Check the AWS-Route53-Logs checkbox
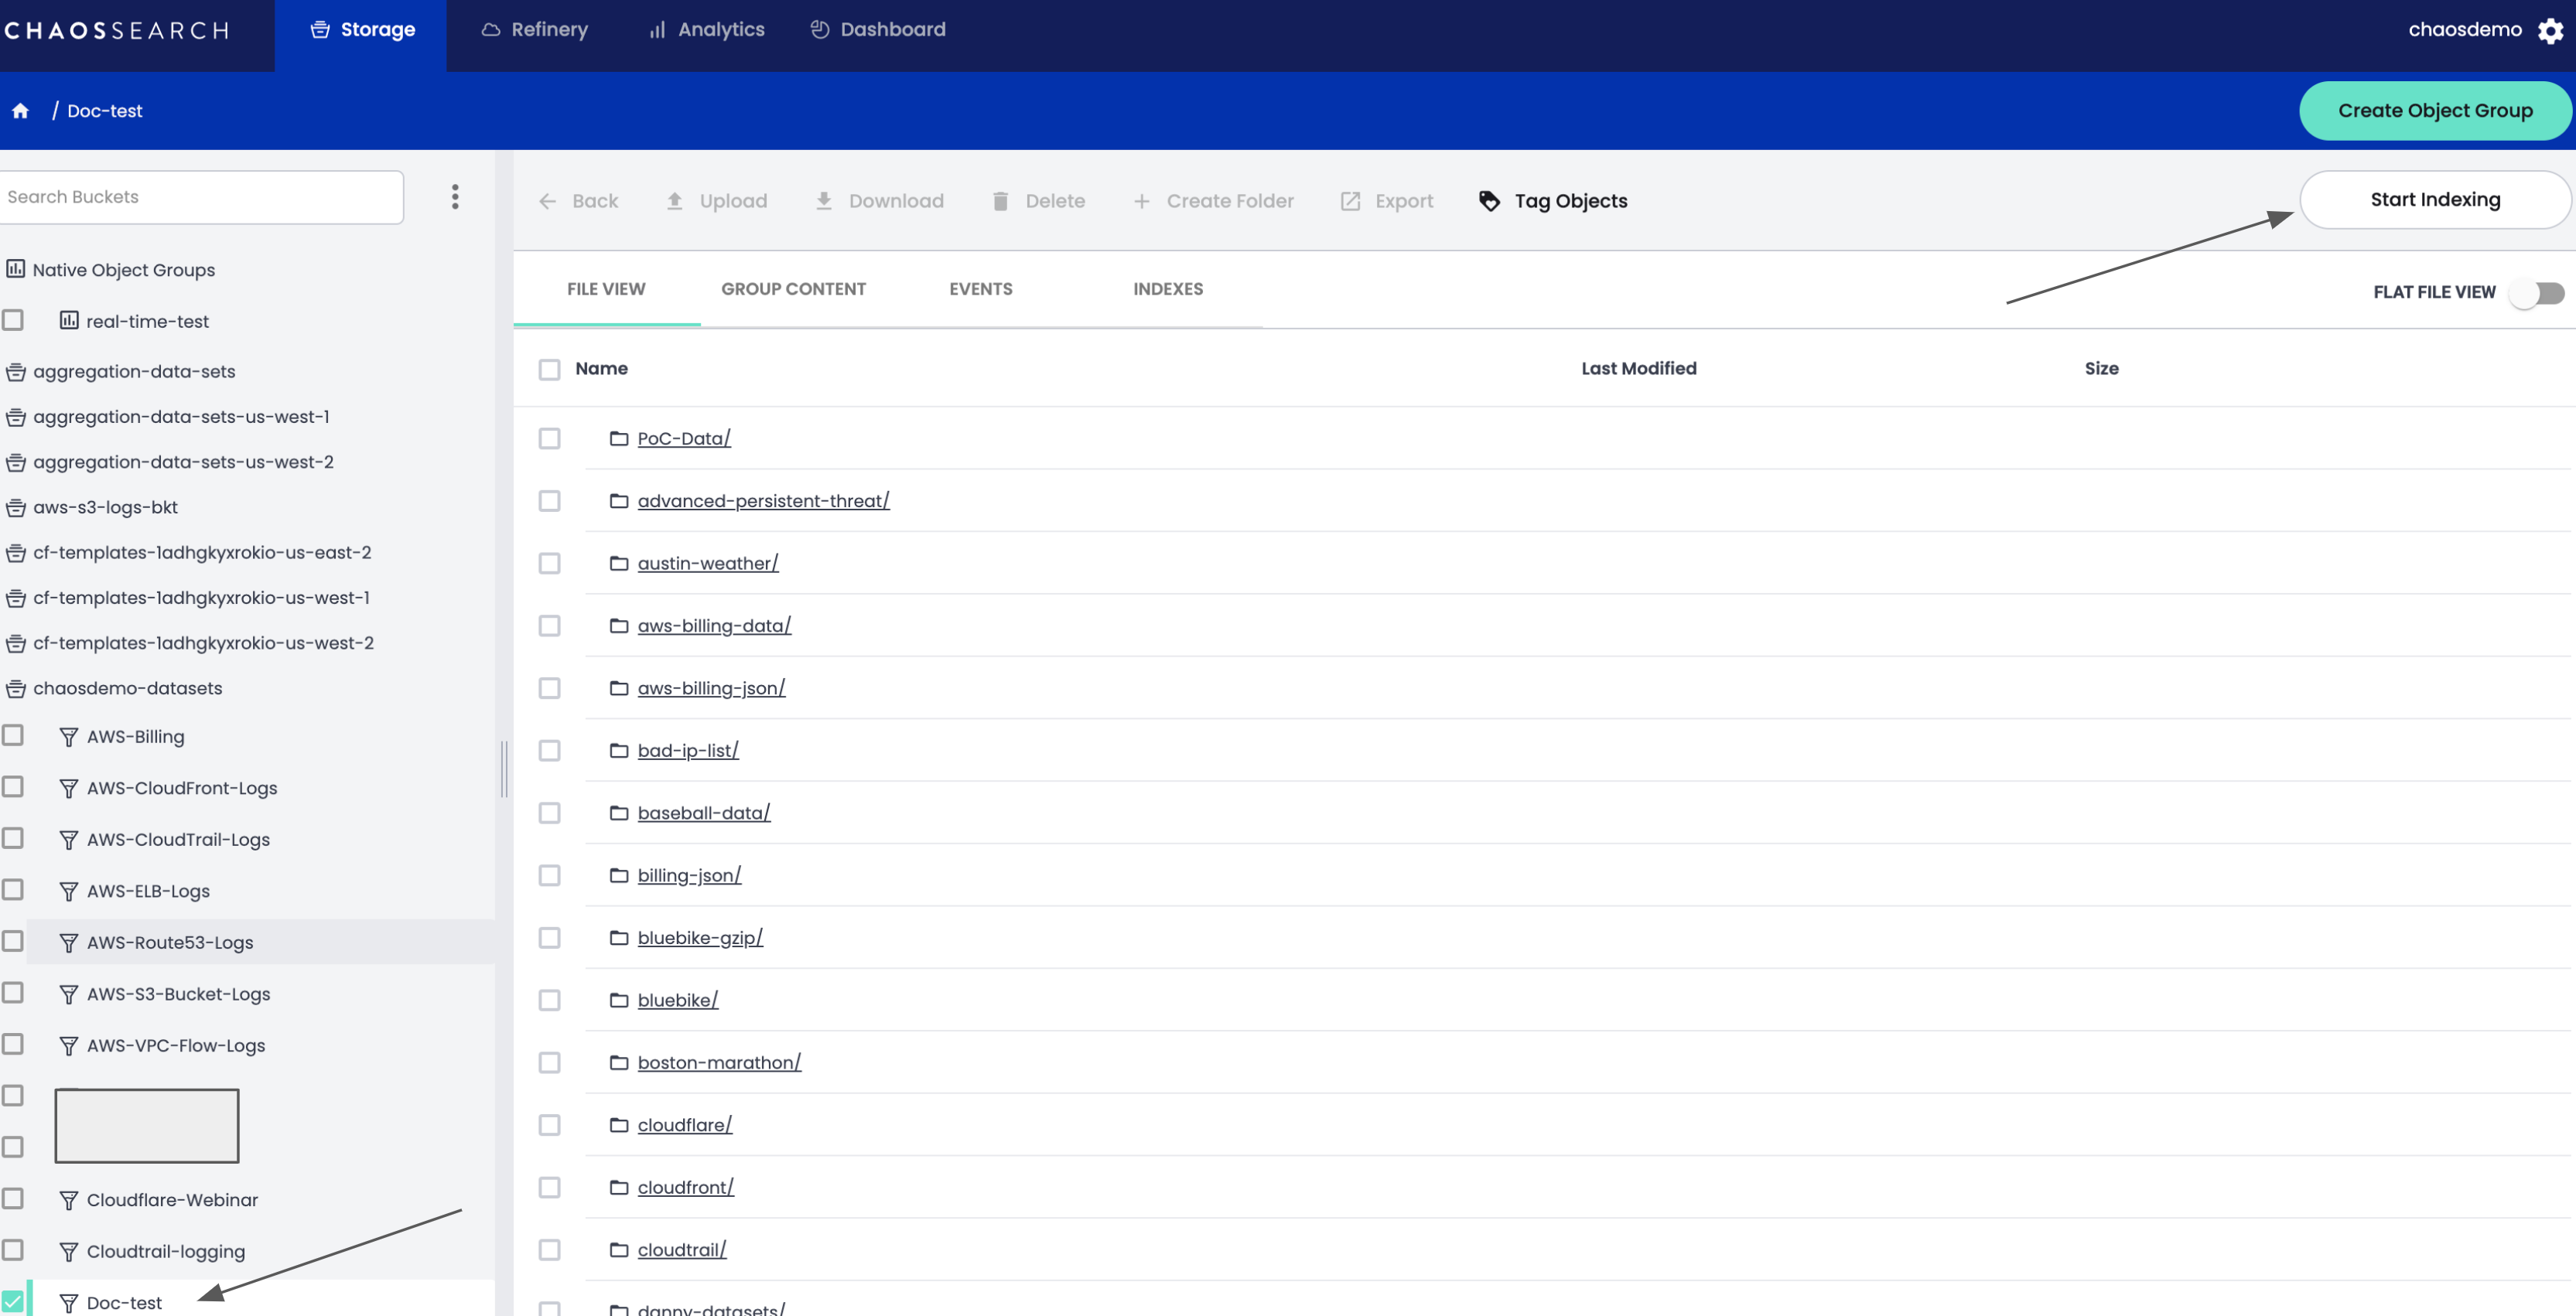 coord(12,940)
